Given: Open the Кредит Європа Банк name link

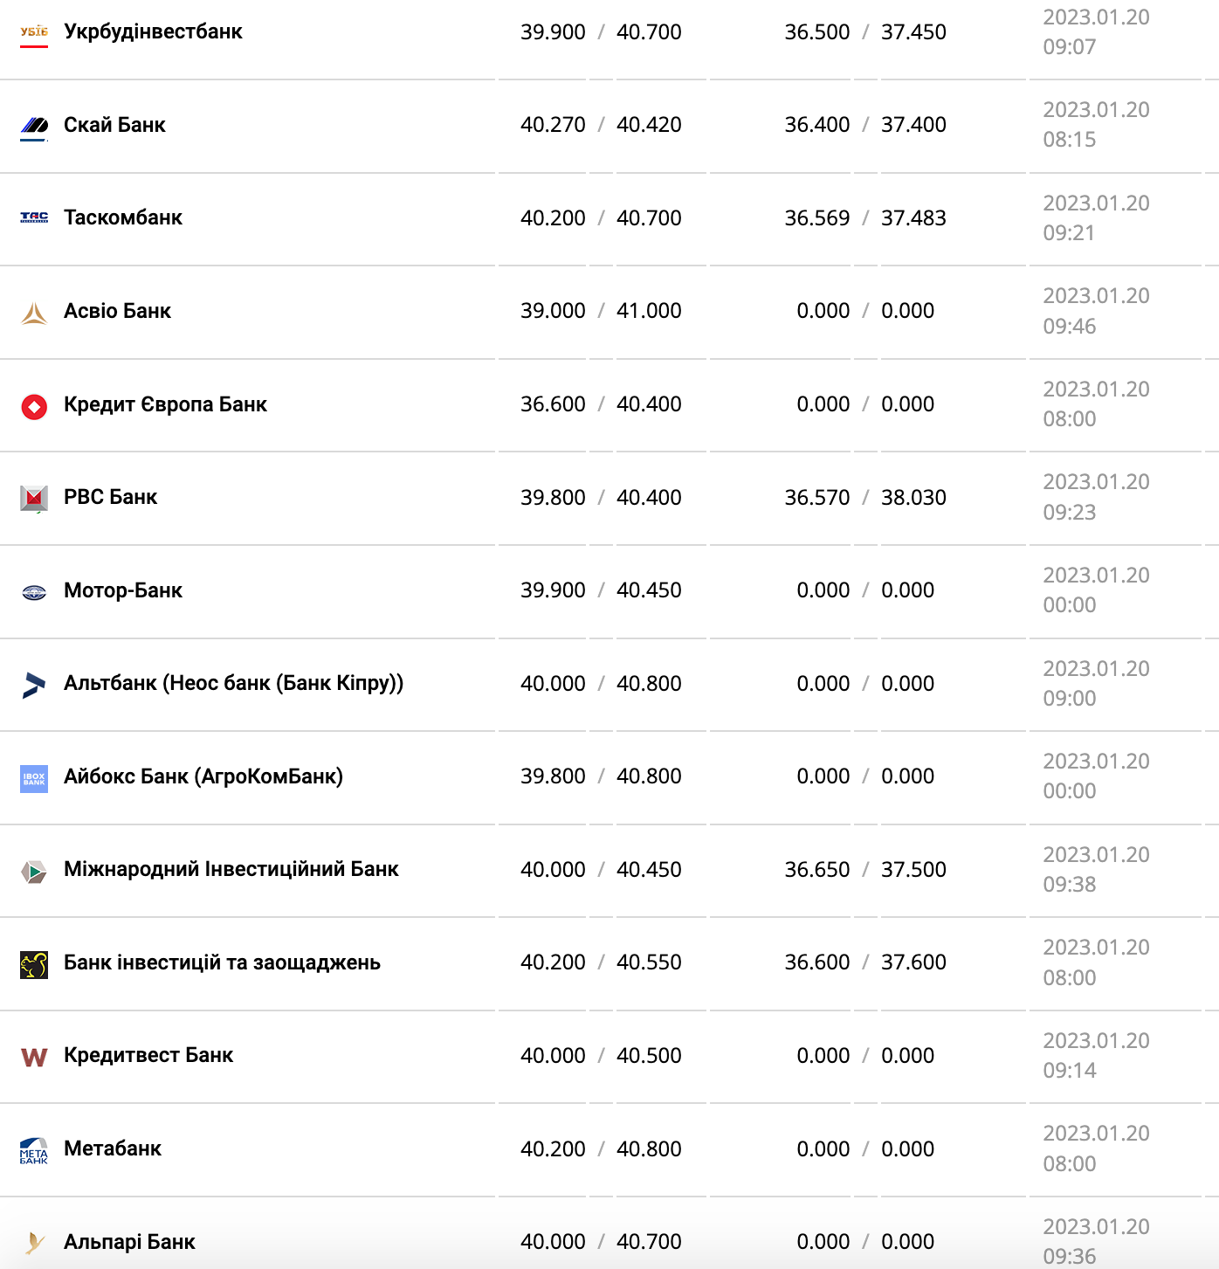Looking at the screenshot, I should [165, 404].
